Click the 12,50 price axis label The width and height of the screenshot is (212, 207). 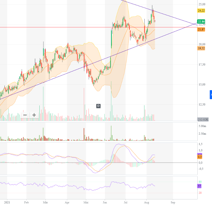tap(202, 104)
